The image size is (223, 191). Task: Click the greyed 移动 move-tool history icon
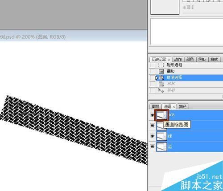coord(161,90)
